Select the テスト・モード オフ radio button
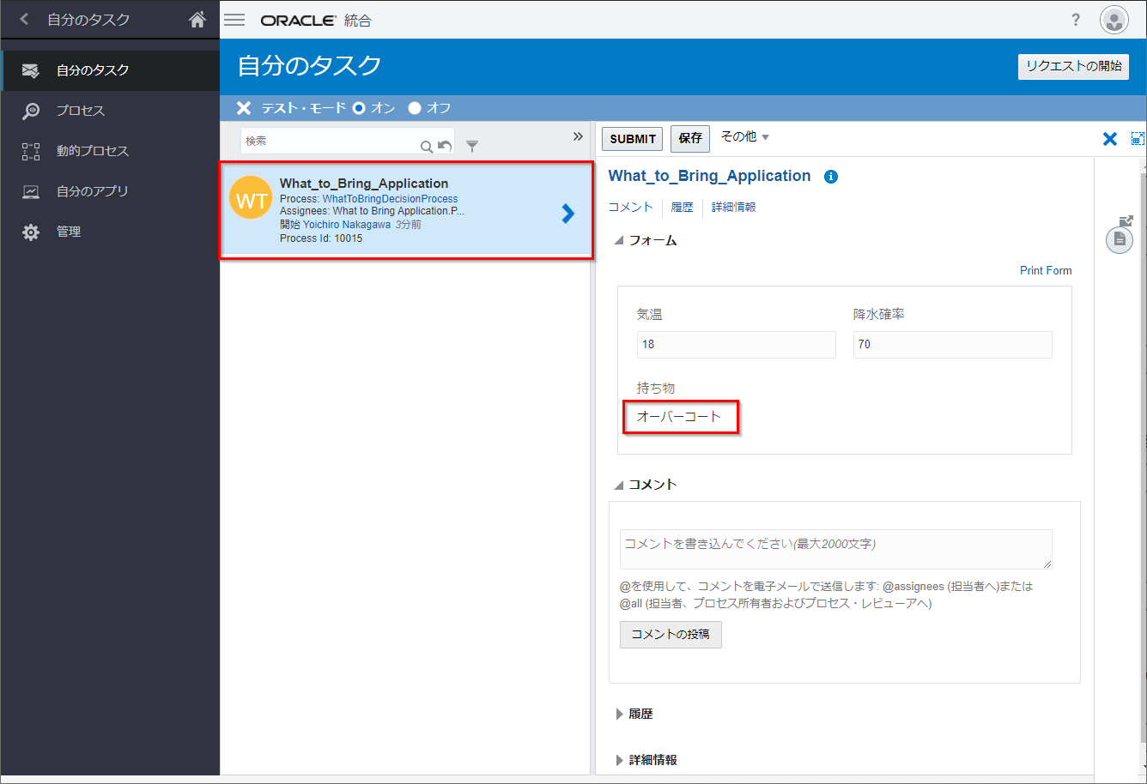 (x=415, y=108)
